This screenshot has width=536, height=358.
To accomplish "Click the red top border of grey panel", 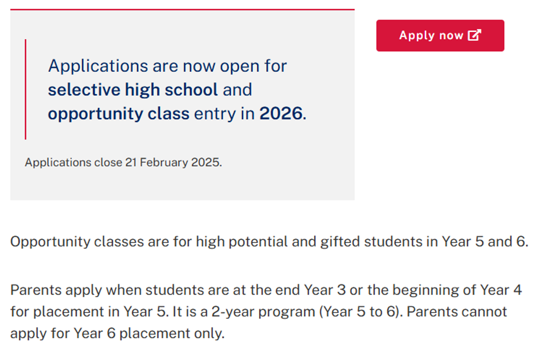I will point(182,9).
